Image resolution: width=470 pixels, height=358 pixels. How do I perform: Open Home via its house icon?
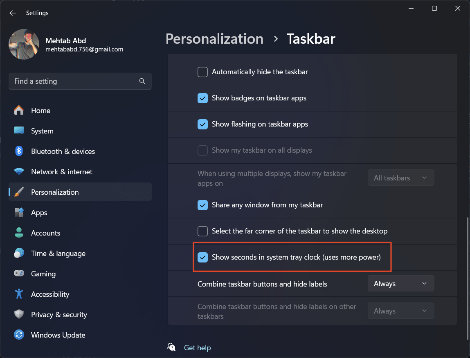(x=19, y=111)
